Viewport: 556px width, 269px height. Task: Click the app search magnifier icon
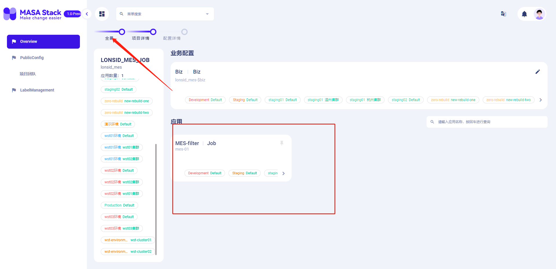(x=432, y=122)
